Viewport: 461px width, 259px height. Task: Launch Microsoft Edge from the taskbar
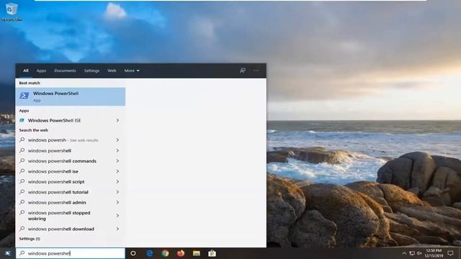click(x=150, y=253)
